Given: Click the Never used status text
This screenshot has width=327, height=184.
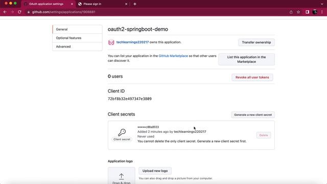Looking at the screenshot, I should pyautogui.click(x=146, y=136).
